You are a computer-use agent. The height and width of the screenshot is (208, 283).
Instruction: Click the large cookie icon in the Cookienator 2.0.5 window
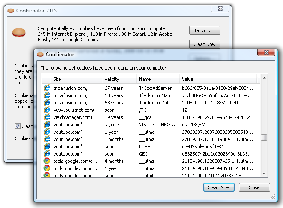tap(19, 33)
